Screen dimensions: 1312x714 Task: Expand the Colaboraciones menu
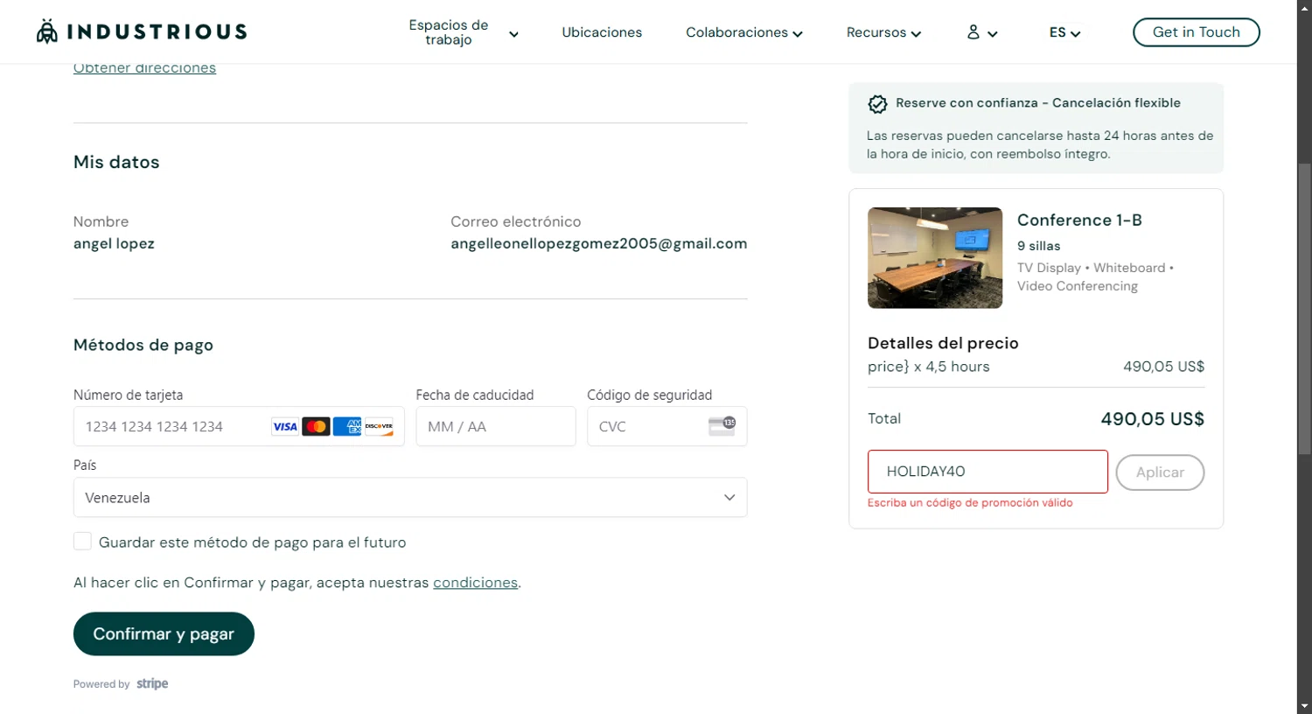744,32
